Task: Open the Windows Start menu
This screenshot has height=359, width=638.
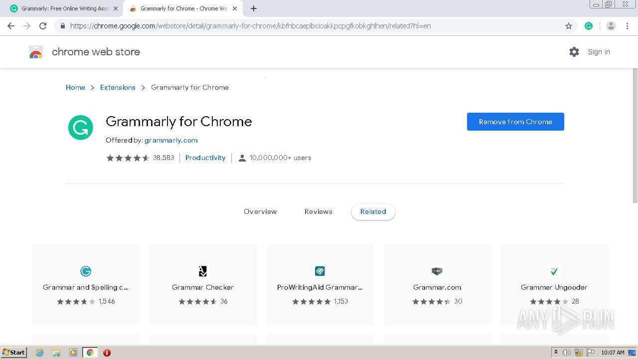Action: pos(13,352)
